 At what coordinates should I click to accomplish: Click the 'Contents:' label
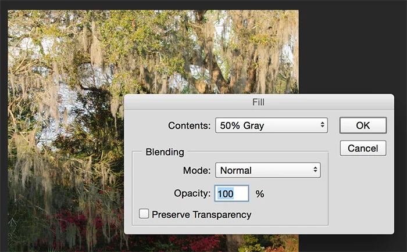coord(189,126)
